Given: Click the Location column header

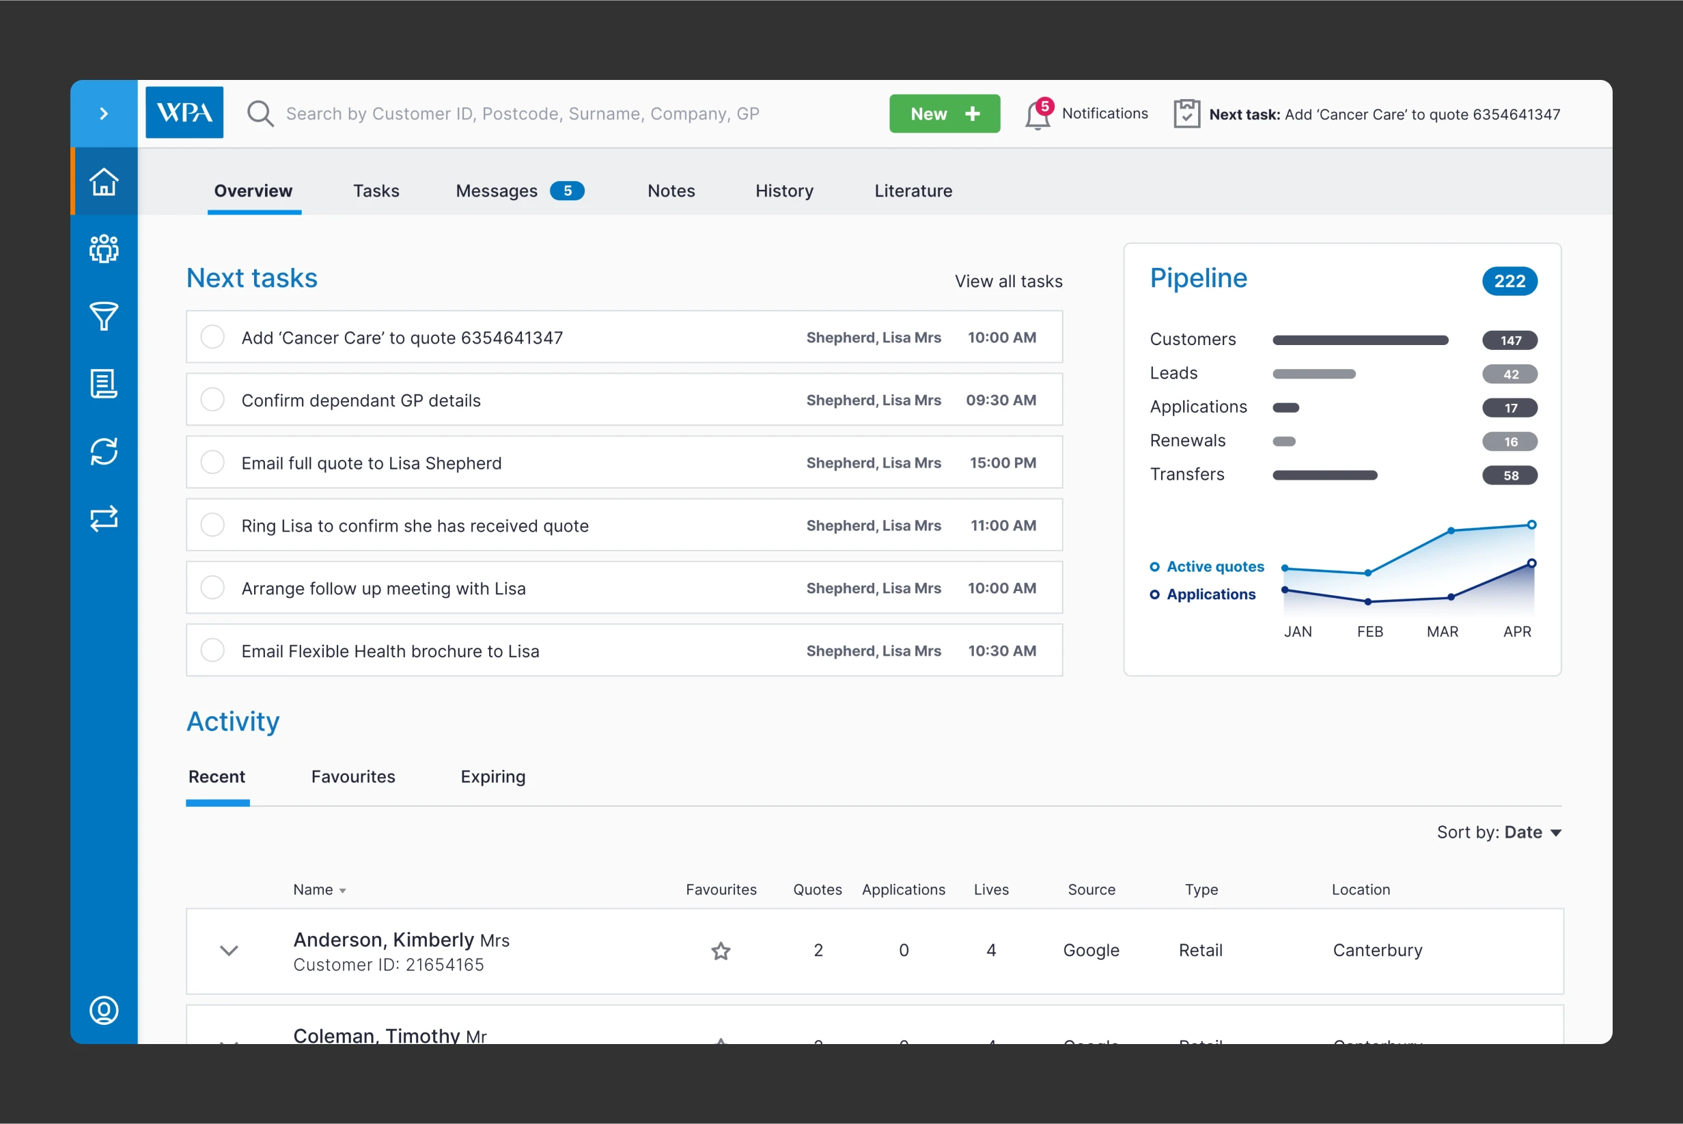Looking at the screenshot, I should pyautogui.click(x=1361, y=890).
